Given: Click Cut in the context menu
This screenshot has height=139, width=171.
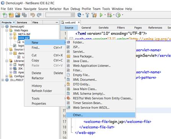Looking at the screenshot, I should coord(45,55).
